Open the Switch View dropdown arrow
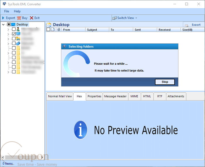Viewport: 205px width, 167px height. click(136, 18)
